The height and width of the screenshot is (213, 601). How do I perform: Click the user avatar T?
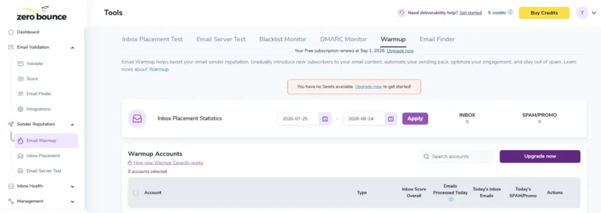pos(582,13)
